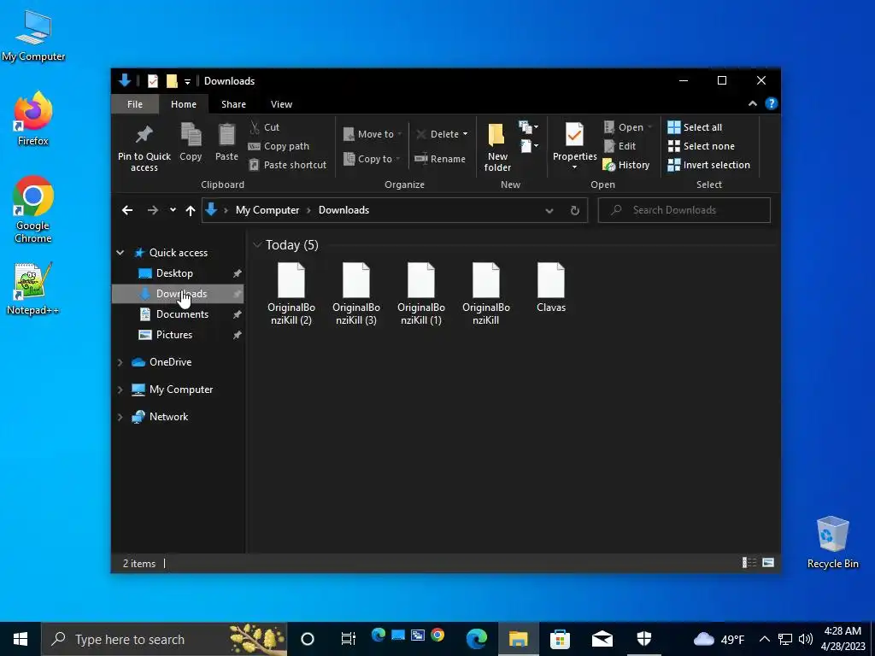The image size is (875, 656).
Task: Open the Firefox desktop shortcut
Action: click(x=33, y=119)
